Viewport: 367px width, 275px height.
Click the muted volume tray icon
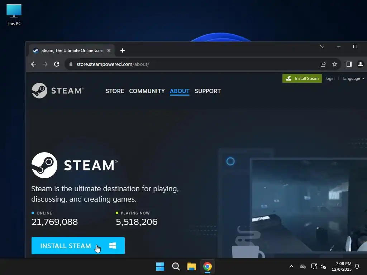pyautogui.click(x=323, y=266)
